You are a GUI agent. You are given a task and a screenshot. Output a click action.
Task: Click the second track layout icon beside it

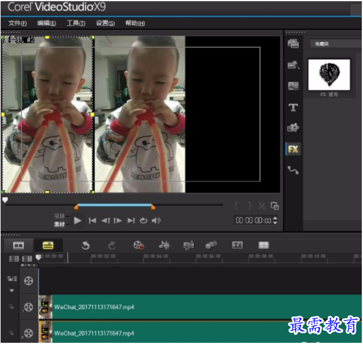click(x=27, y=259)
